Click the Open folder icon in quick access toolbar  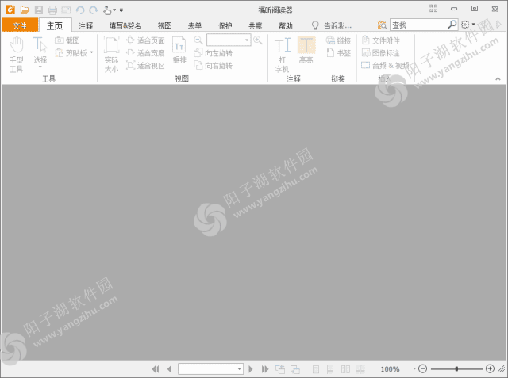pyautogui.click(x=25, y=10)
